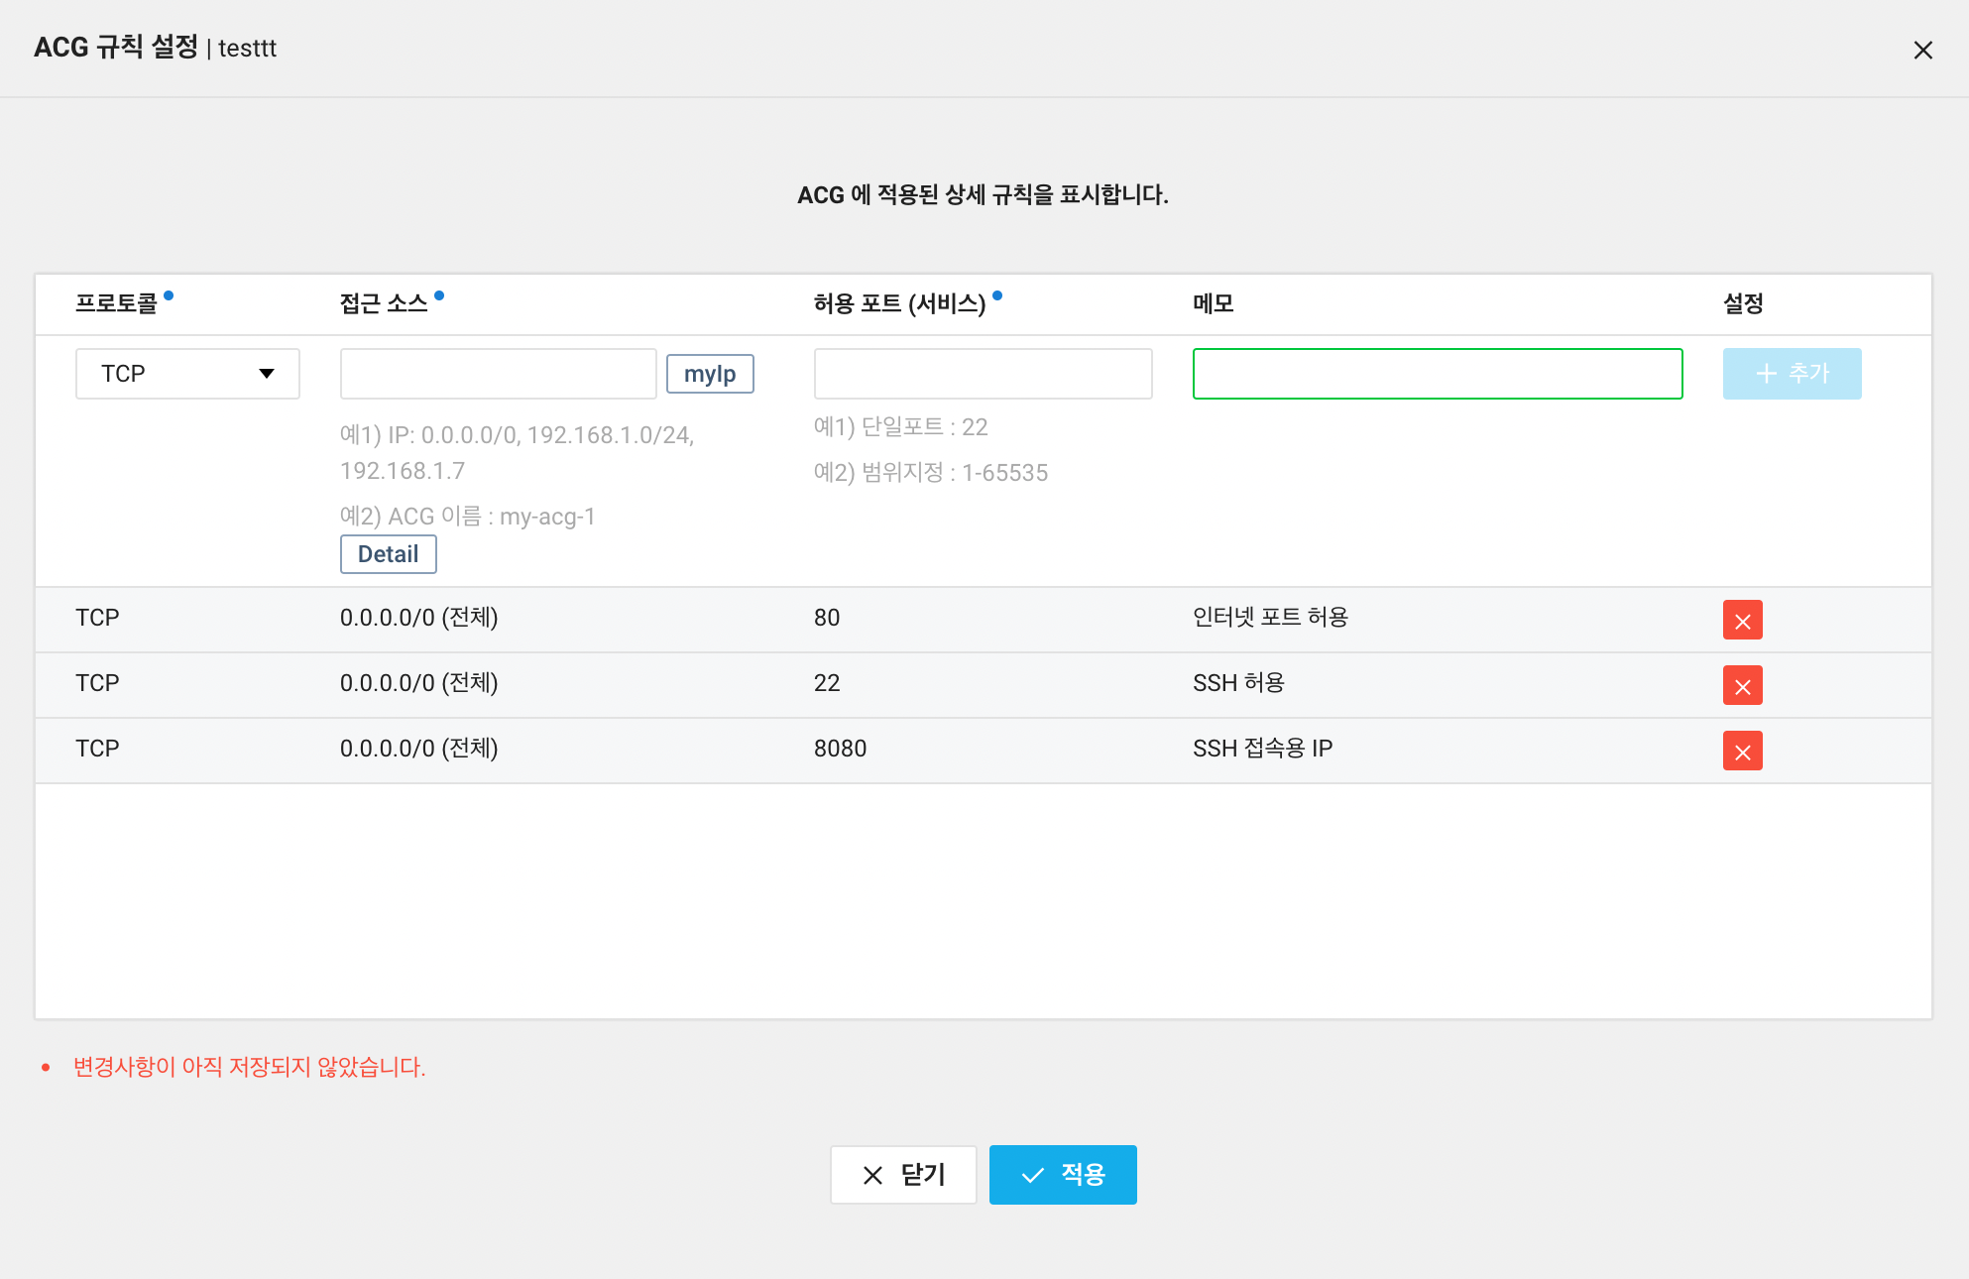
Task: Select the 8080 port cell
Action: [840, 749]
